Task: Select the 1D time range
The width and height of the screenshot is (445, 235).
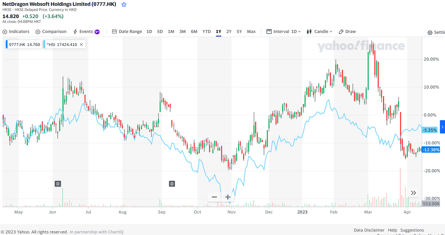Action: coord(149,32)
